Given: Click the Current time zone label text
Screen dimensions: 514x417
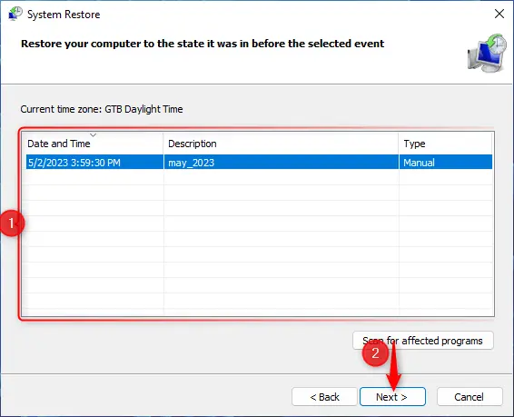Looking at the screenshot, I should tap(102, 109).
